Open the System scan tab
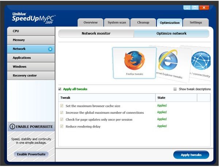Screen dimensions: 219x167 click(x=117, y=23)
